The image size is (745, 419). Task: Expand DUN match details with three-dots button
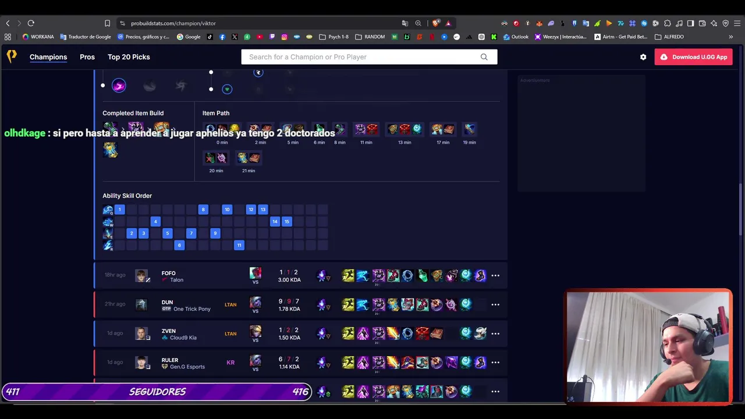[x=495, y=304]
